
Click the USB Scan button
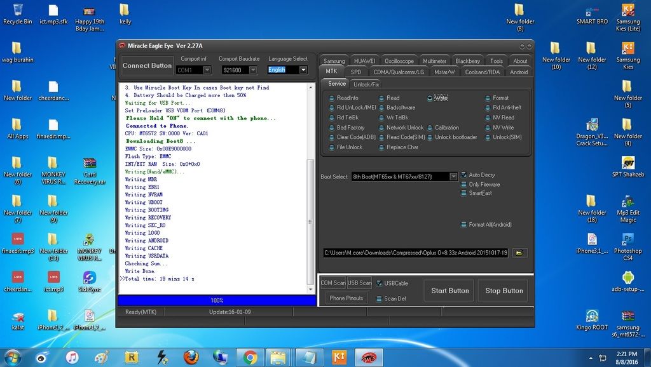pyautogui.click(x=360, y=283)
